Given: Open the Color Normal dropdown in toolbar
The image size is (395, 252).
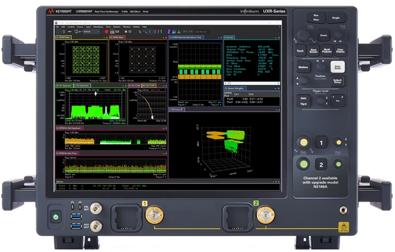Looking at the screenshot, I should click(x=202, y=32).
